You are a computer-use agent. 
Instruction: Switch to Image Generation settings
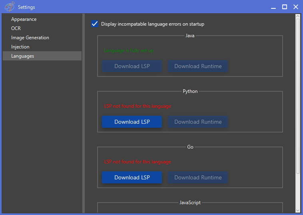point(42,38)
